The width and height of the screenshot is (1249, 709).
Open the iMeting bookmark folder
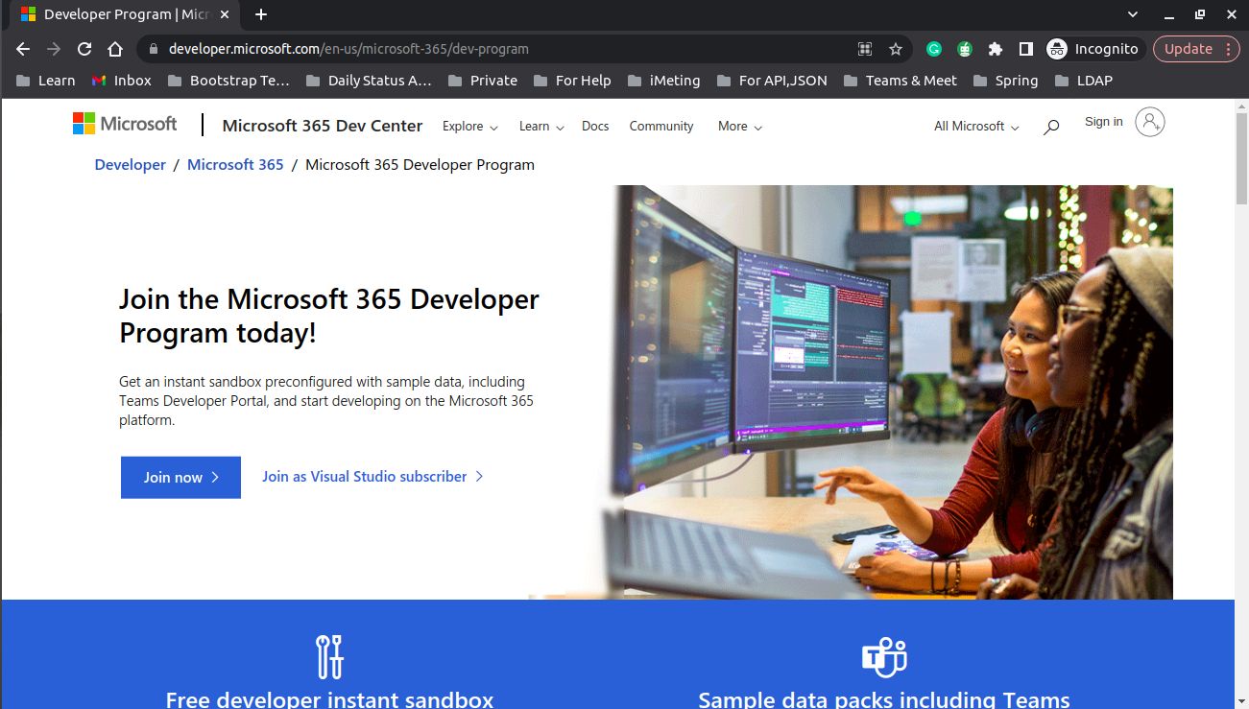663,81
